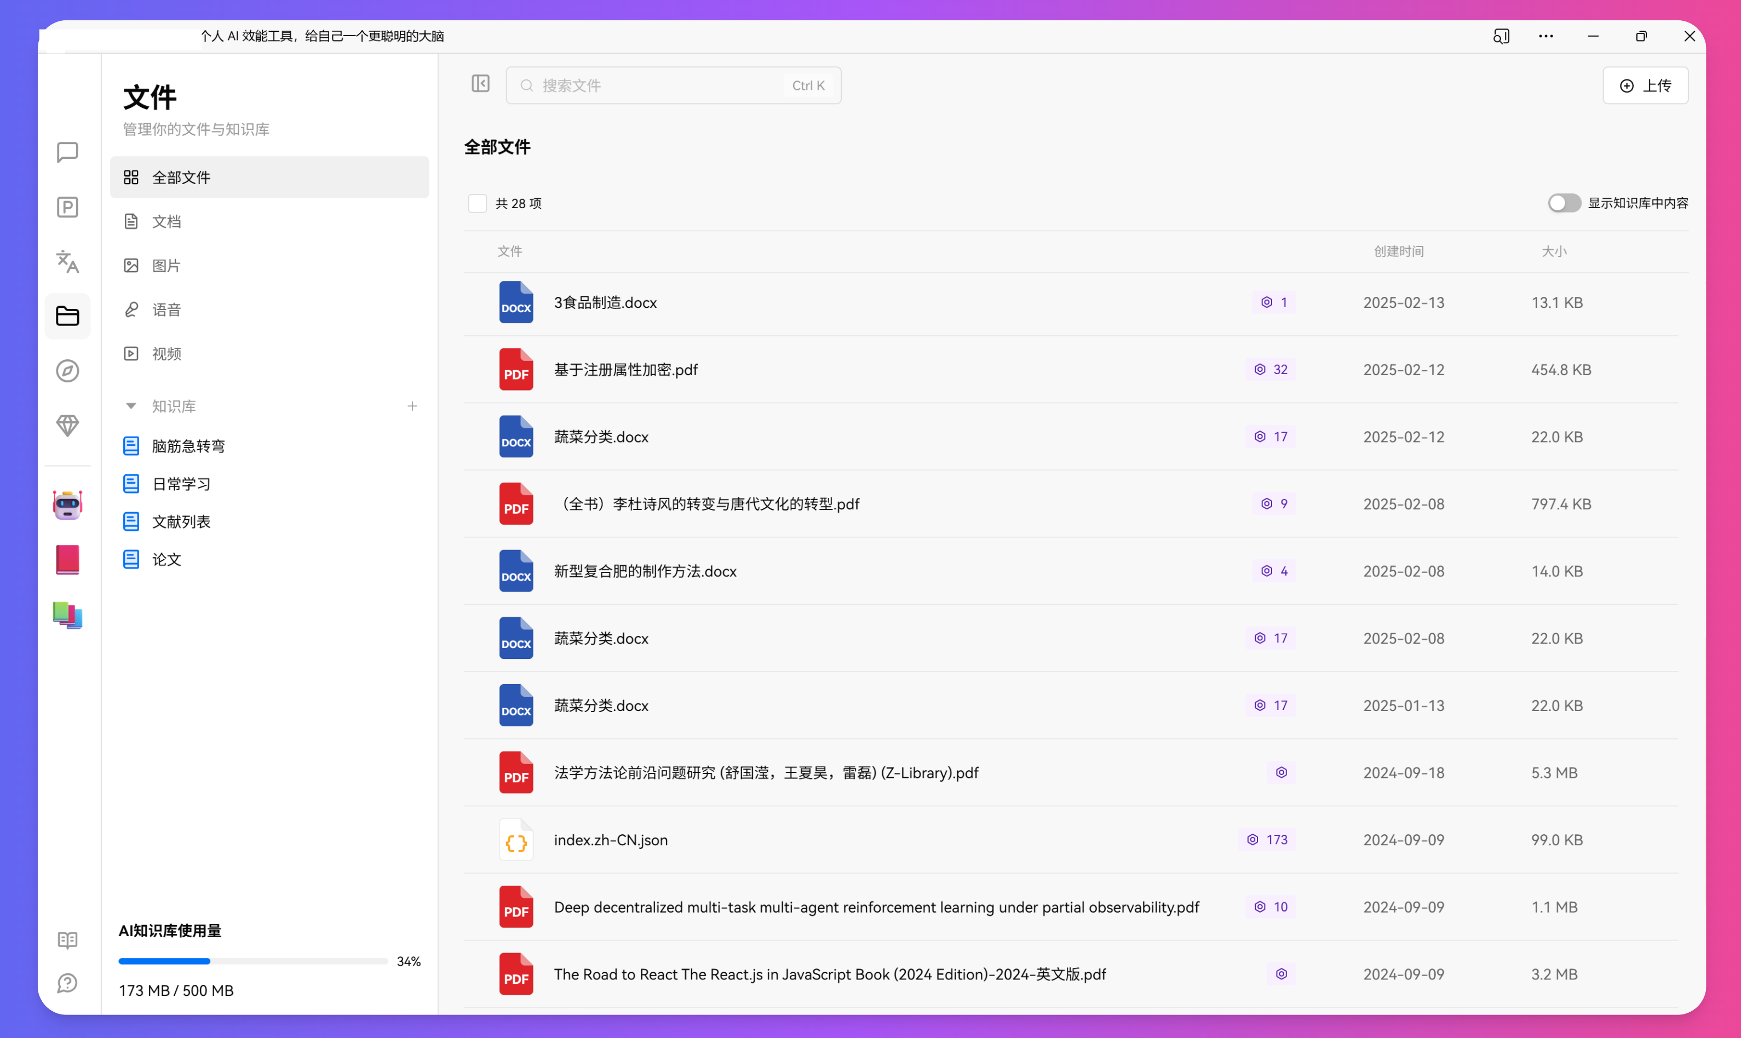Click the AI知识库使用量 progress bar
This screenshot has width=1741, height=1038.
point(252,961)
